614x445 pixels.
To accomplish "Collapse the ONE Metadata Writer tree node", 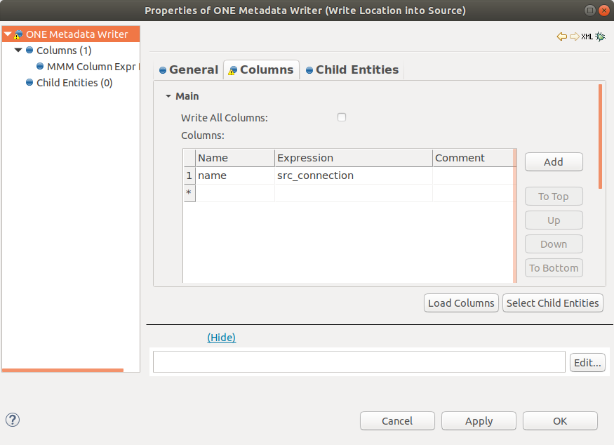I will [x=8, y=33].
